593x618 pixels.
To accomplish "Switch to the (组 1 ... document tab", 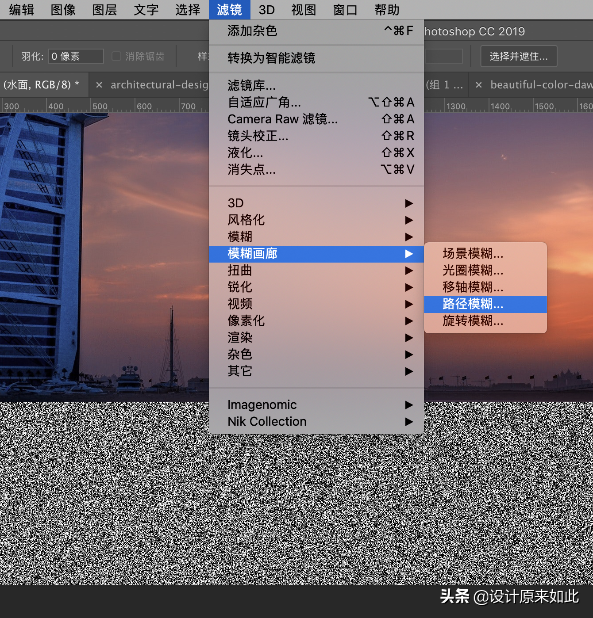I will 444,84.
